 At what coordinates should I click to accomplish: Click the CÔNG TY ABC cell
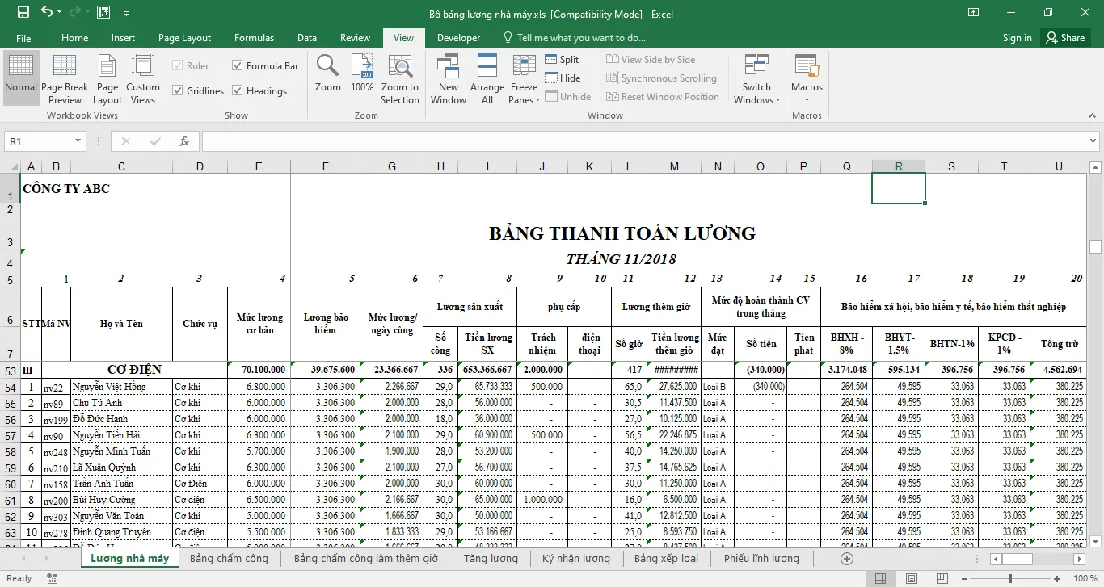coord(66,189)
